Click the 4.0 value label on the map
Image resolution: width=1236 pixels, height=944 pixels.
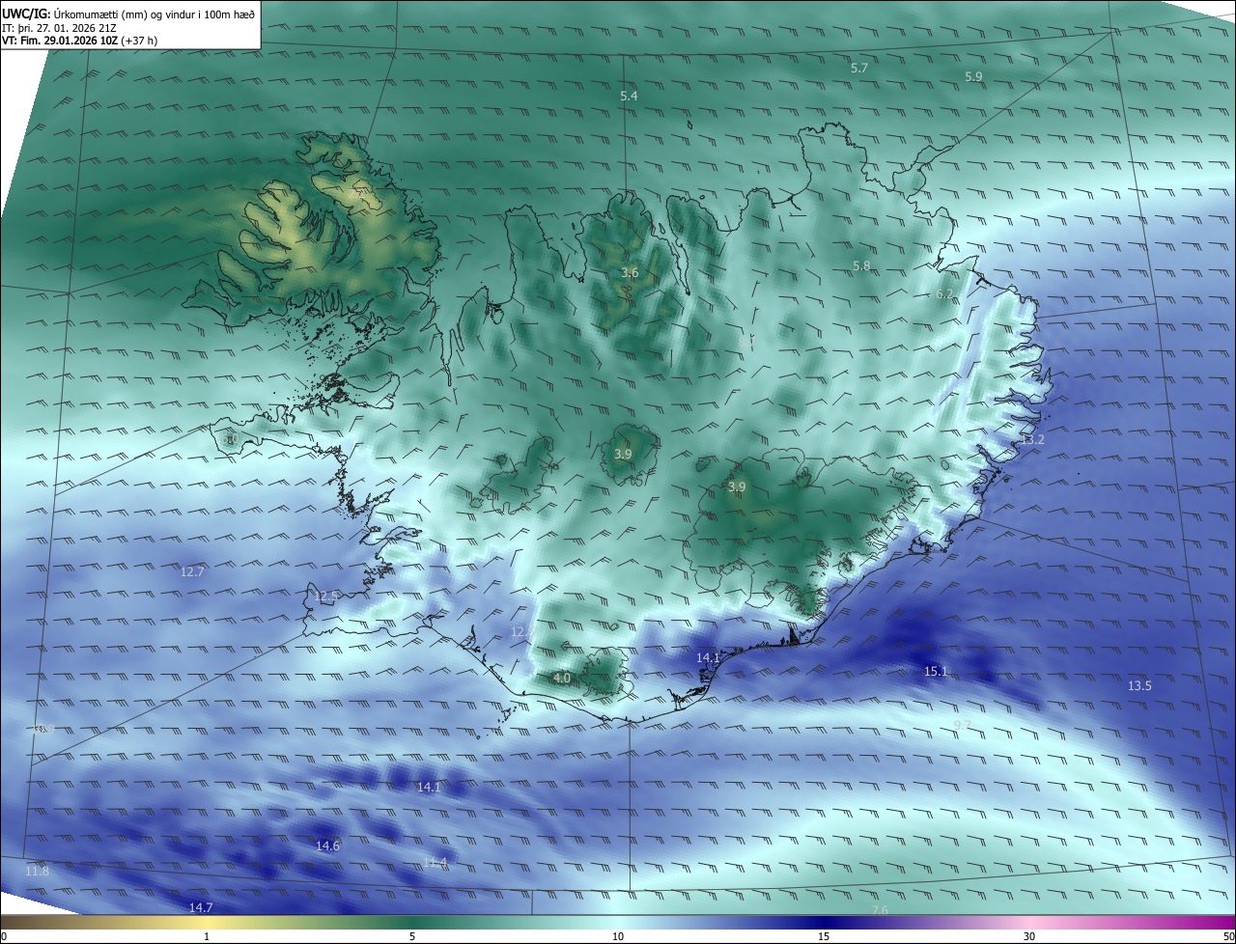pyautogui.click(x=561, y=679)
